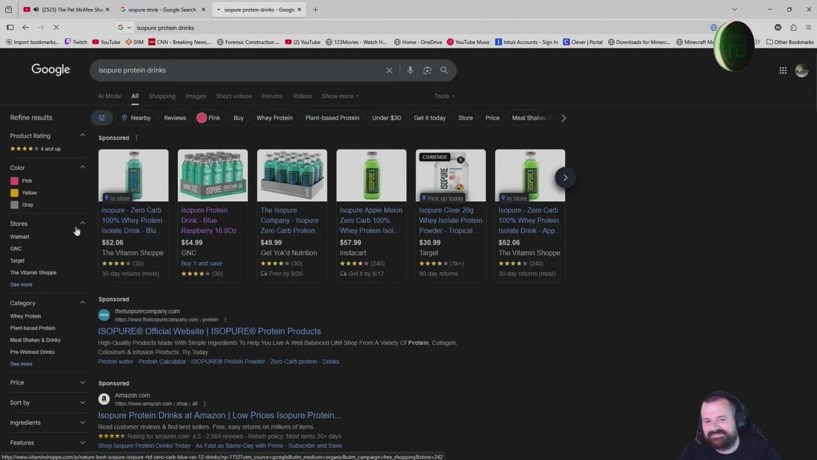Image resolution: width=817 pixels, height=460 pixels.
Task: Collapse the Product Rating section
Action: (x=82, y=135)
